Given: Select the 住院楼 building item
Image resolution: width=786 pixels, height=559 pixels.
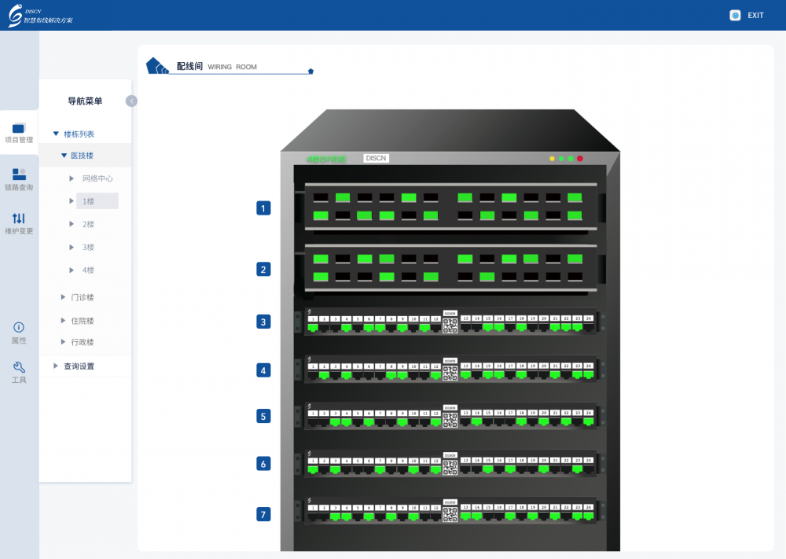Looking at the screenshot, I should click(83, 321).
